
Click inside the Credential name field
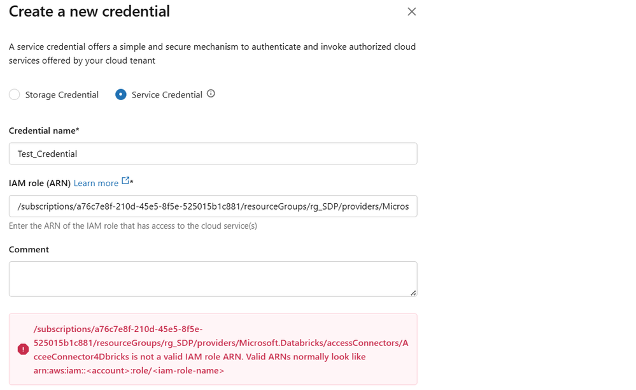coord(213,154)
